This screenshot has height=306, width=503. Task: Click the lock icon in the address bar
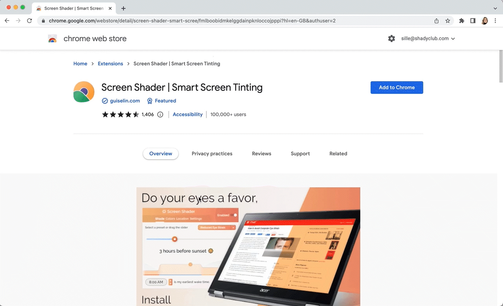click(x=43, y=21)
